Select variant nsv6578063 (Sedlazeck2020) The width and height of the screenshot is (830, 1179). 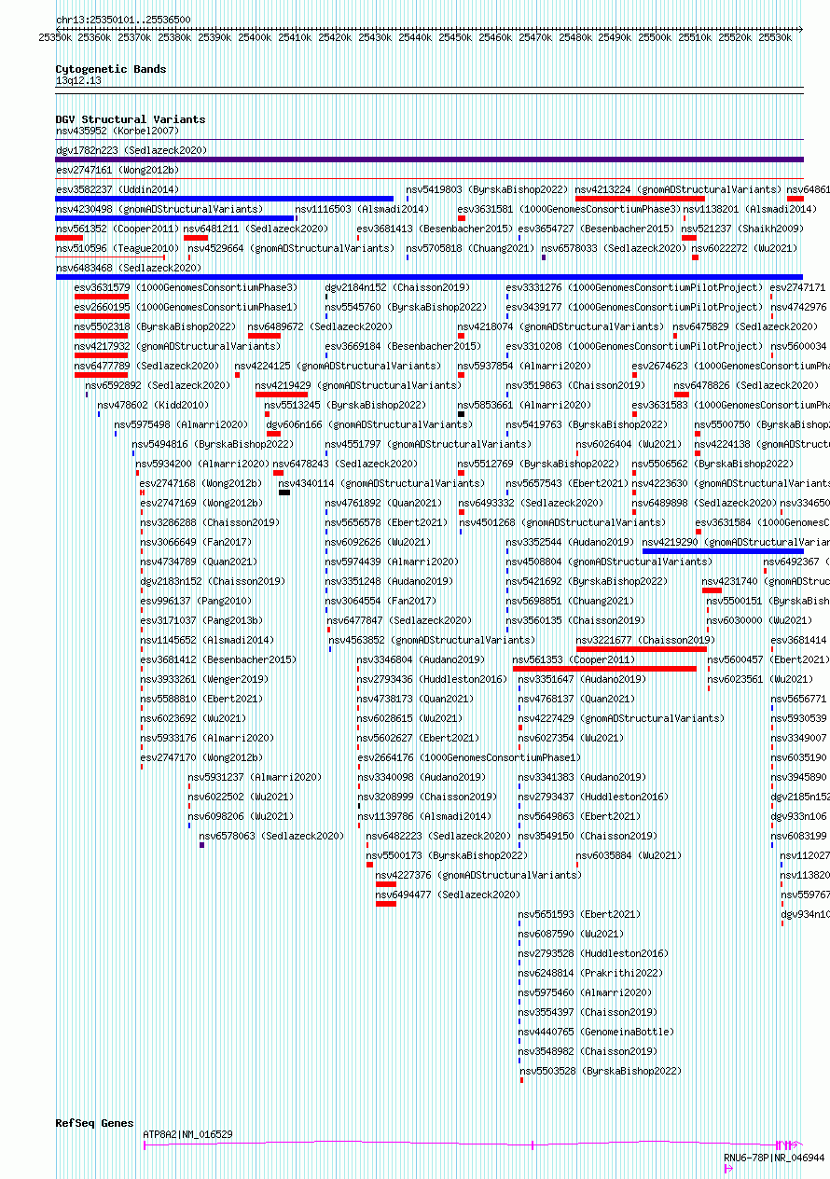(x=271, y=837)
